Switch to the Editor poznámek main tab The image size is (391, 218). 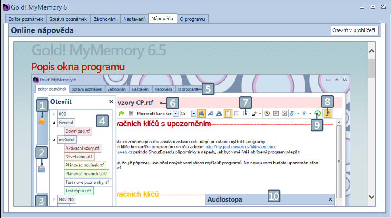[26, 19]
